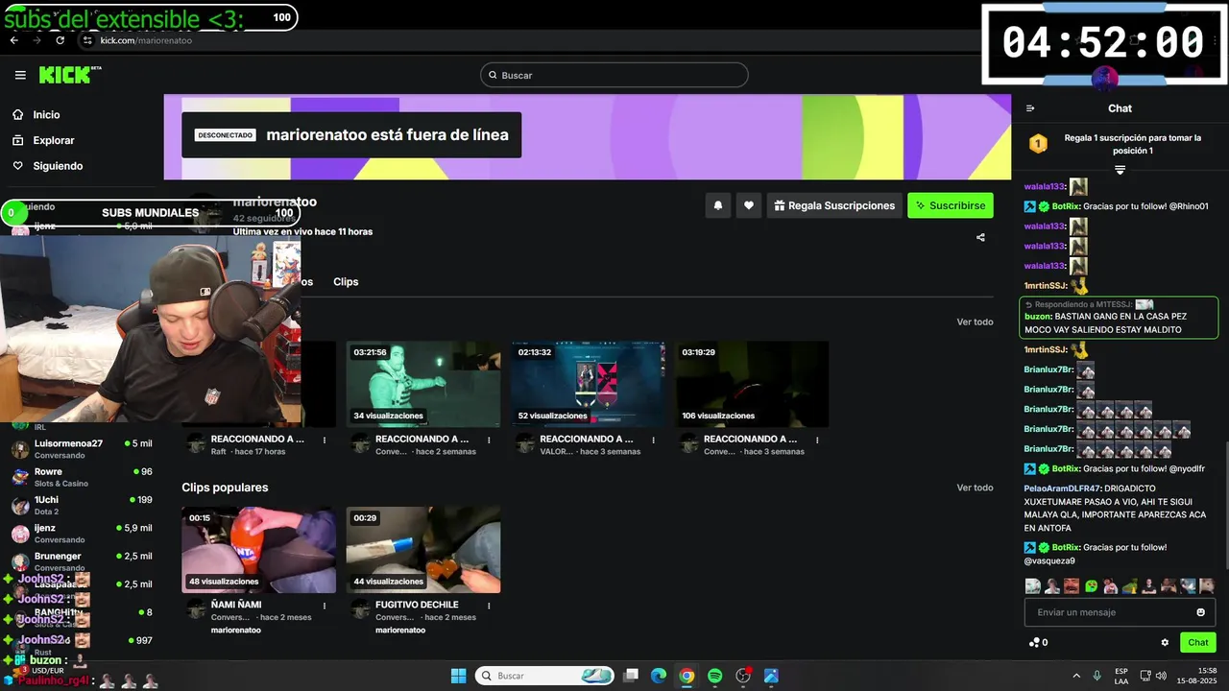Focus the Buscar search field

click(614, 75)
